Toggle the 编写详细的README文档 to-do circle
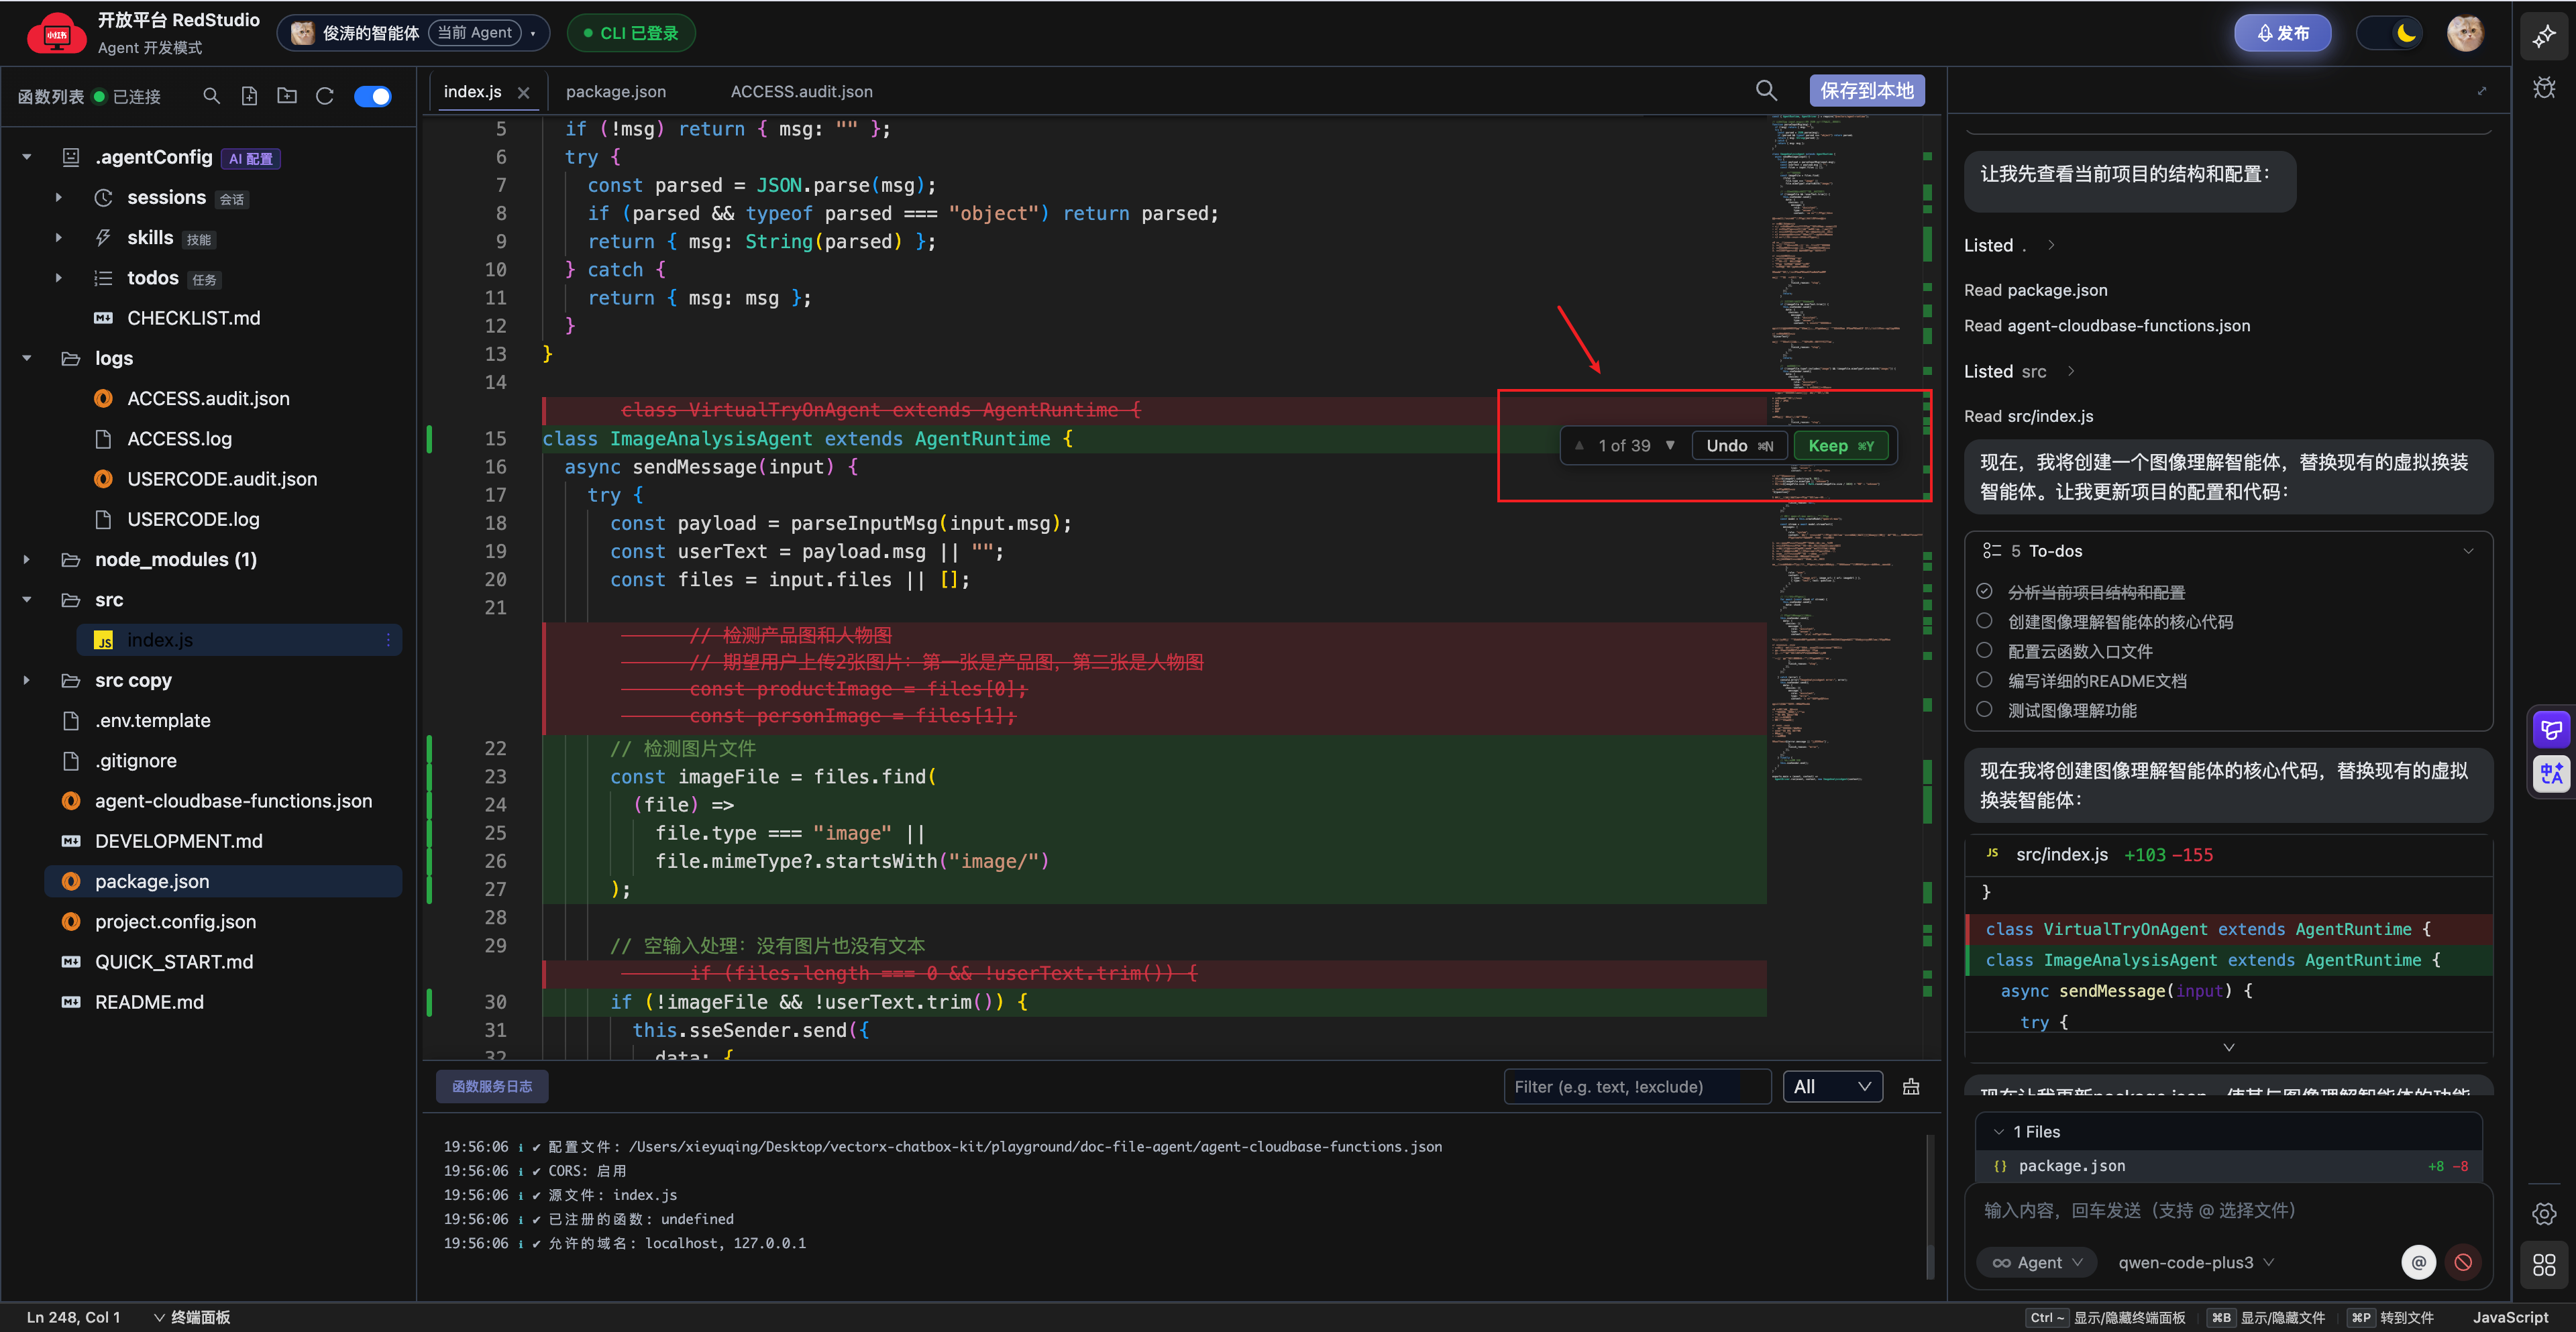The width and height of the screenshot is (2576, 1332). 1985,680
